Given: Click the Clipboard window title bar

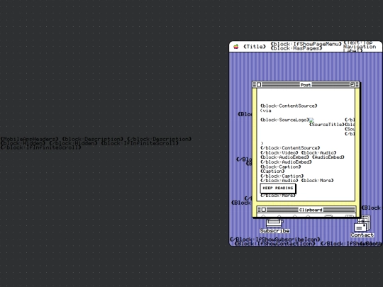Looking at the screenshot, I should (x=306, y=210).
